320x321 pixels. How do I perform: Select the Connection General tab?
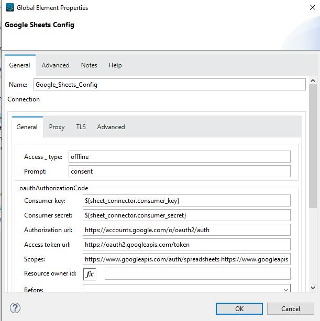tap(27, 127)
